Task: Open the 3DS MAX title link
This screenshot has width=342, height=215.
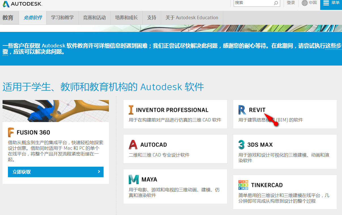Action: point(260,145)
